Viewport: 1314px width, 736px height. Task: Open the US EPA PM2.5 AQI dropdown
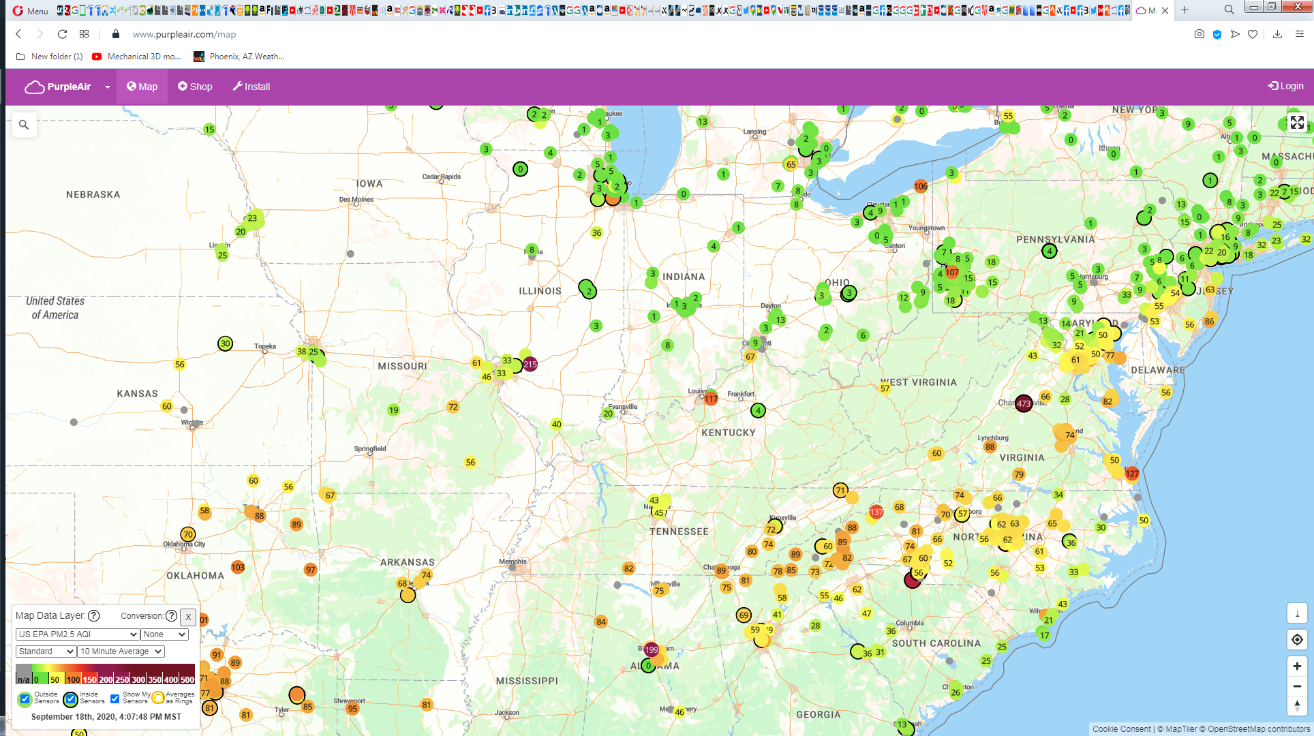(78, 634)
